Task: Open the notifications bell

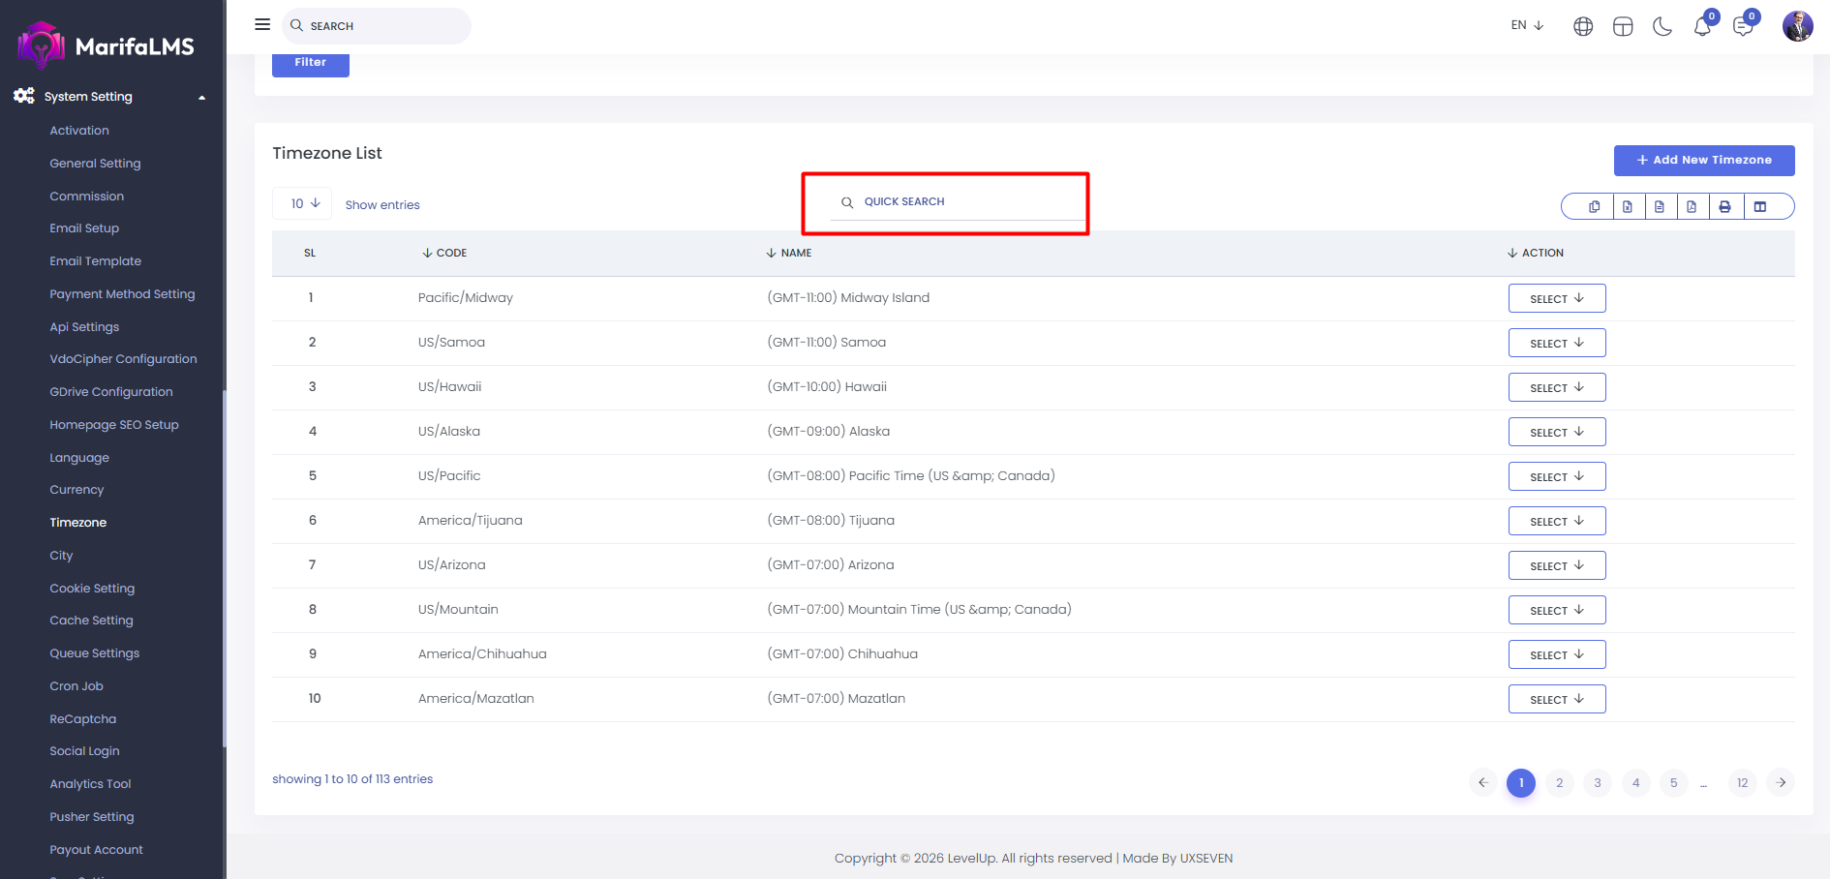Action: click(x=1701, y=26)
